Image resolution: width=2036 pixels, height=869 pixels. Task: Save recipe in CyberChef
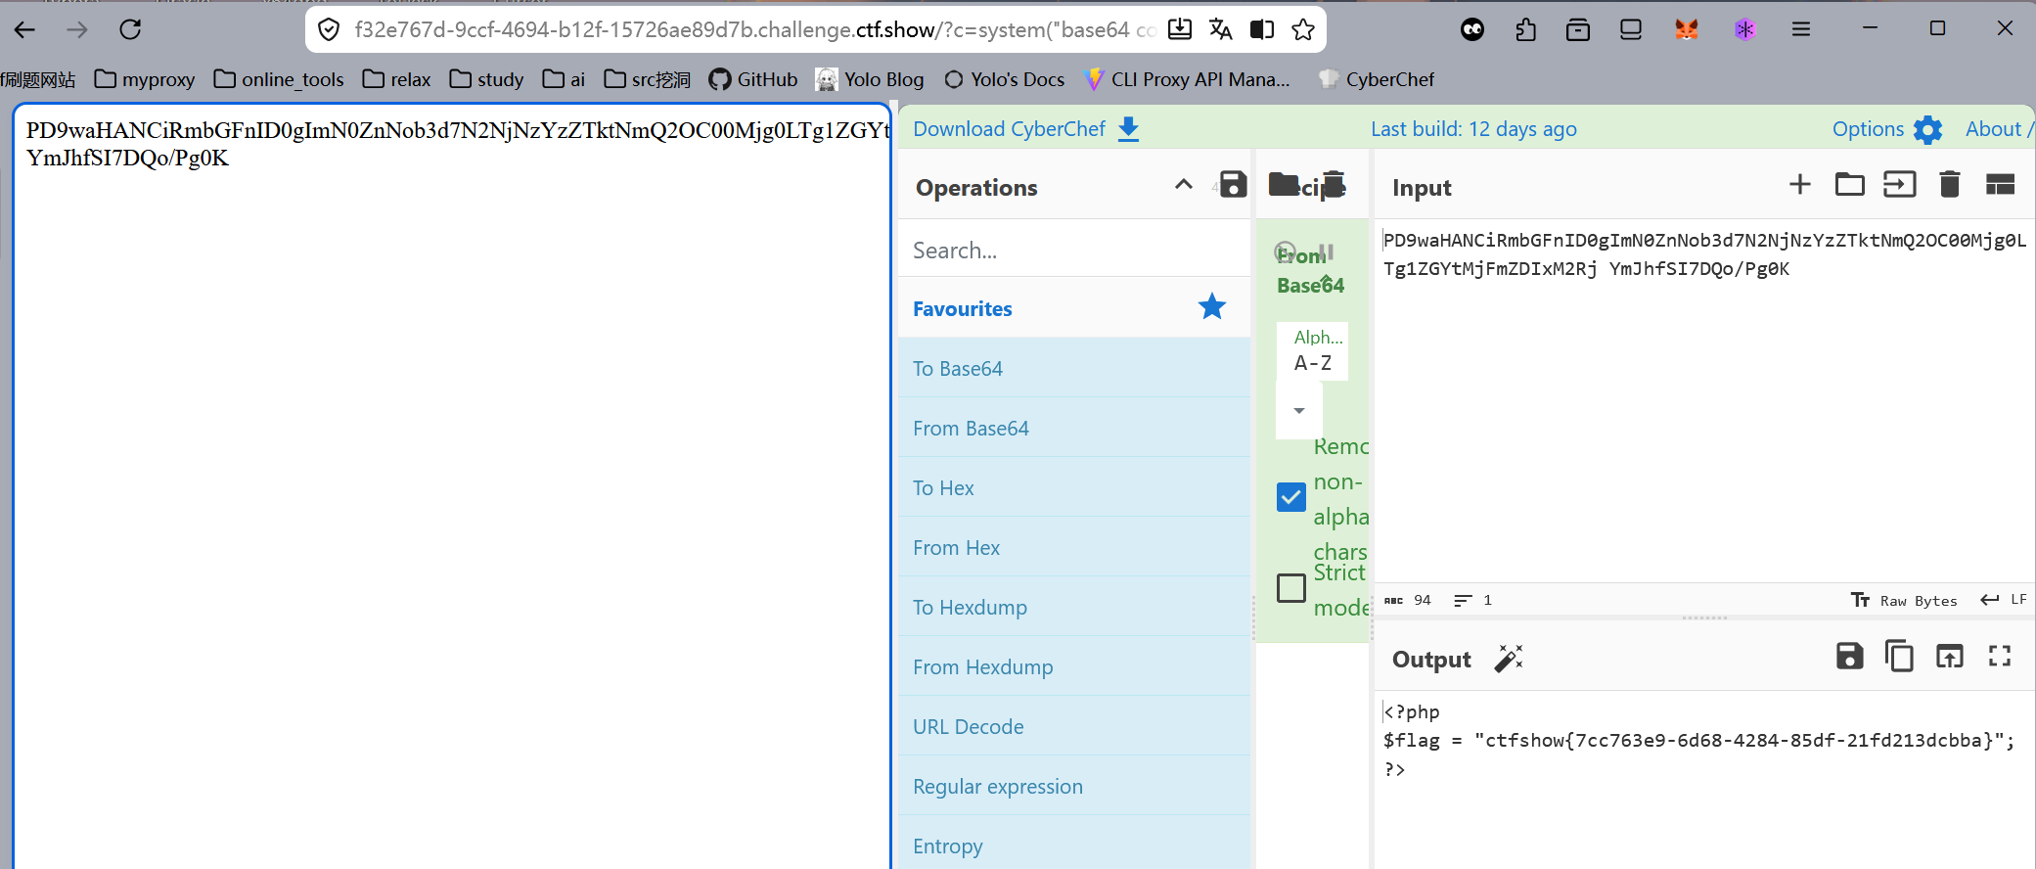tap(1233, 184)
